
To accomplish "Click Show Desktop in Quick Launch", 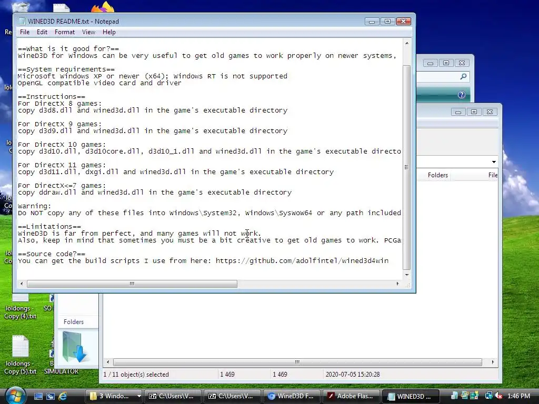I will [x=38, y=396].
